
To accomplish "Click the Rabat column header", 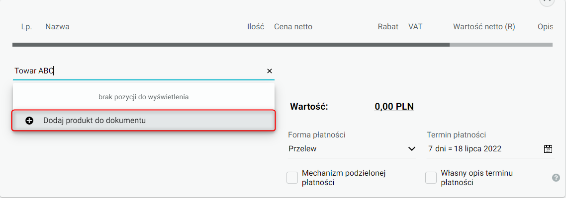I will click(x=388, y=27).
